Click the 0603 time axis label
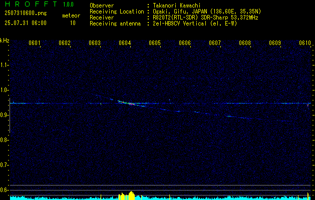This screenshot has height=200, width=315. tap(95, 43)
